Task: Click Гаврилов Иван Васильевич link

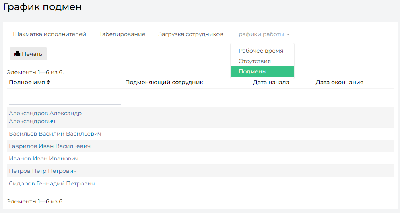Action: [50, 146]
